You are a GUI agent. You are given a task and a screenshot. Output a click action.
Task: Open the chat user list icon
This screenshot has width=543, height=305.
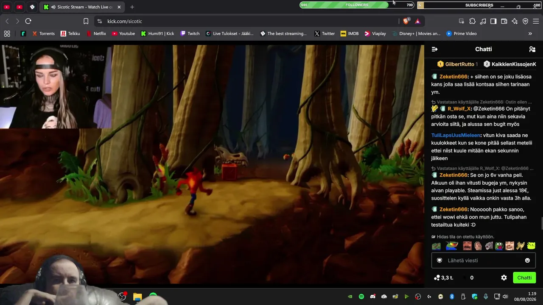[x=532, y=49]
